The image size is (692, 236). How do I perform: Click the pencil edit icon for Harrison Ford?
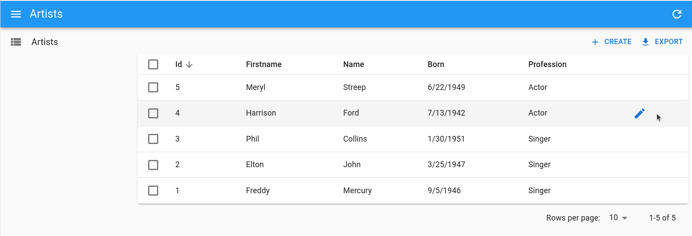click(639, 113)
